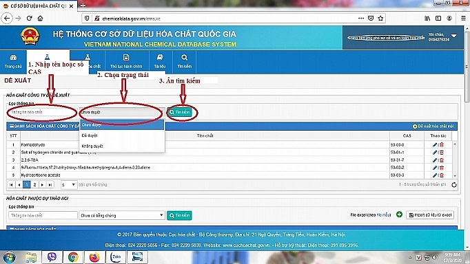Select page 1 in the pager
The height and width of the screenshot is (264, 470).
pos(27,185)
